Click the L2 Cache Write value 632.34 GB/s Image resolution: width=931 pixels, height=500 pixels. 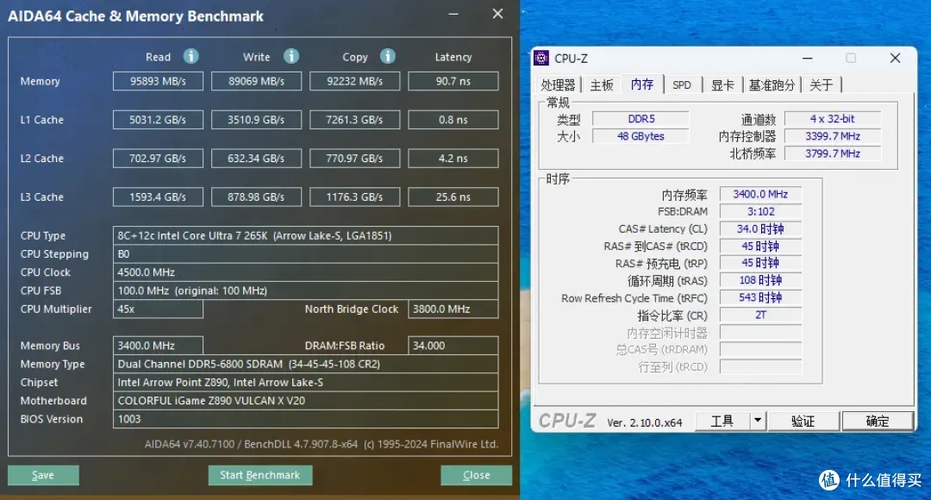257,159
